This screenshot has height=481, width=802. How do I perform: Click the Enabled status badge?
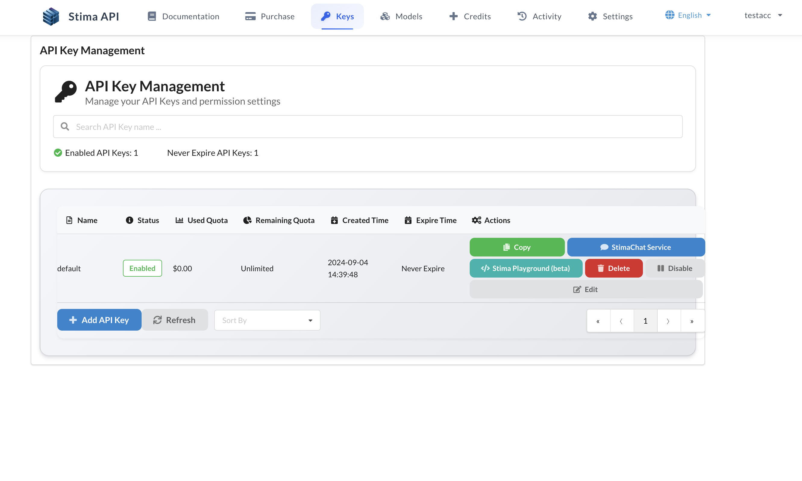[x=142, y=268]
